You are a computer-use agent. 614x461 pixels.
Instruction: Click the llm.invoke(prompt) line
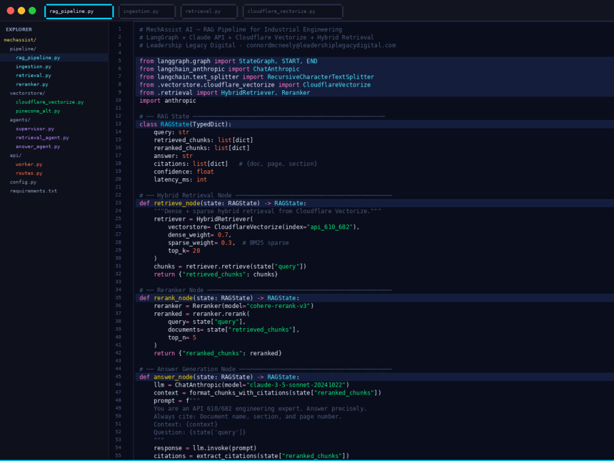pos(205,448)
